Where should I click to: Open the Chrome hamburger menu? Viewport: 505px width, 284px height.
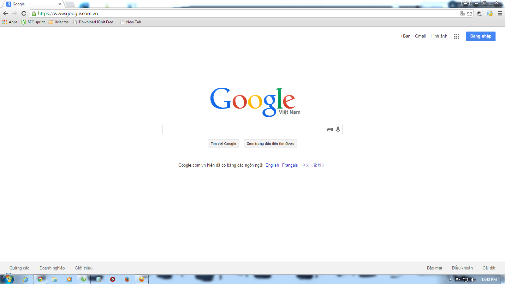(x=500, y=14)
